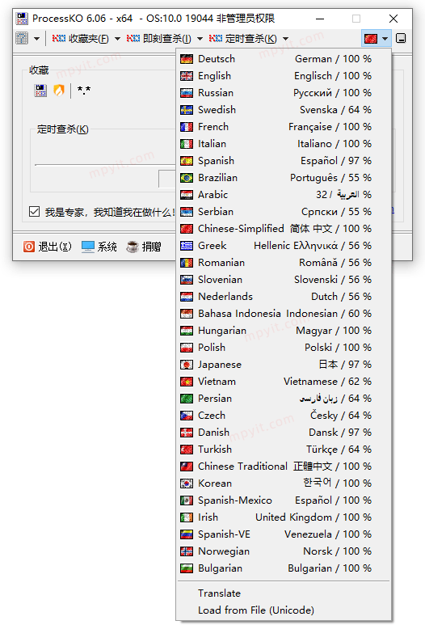
Task: Click the Vietnam flag icon
Action: (x=187, y=382)
